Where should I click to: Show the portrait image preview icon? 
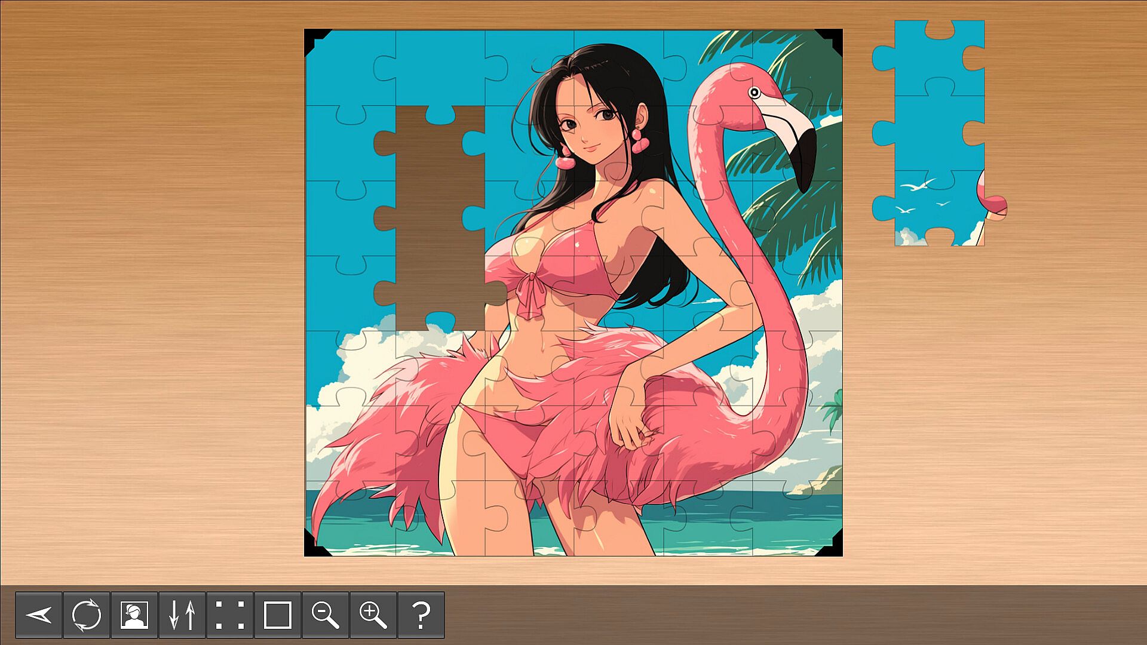point(134,615)
